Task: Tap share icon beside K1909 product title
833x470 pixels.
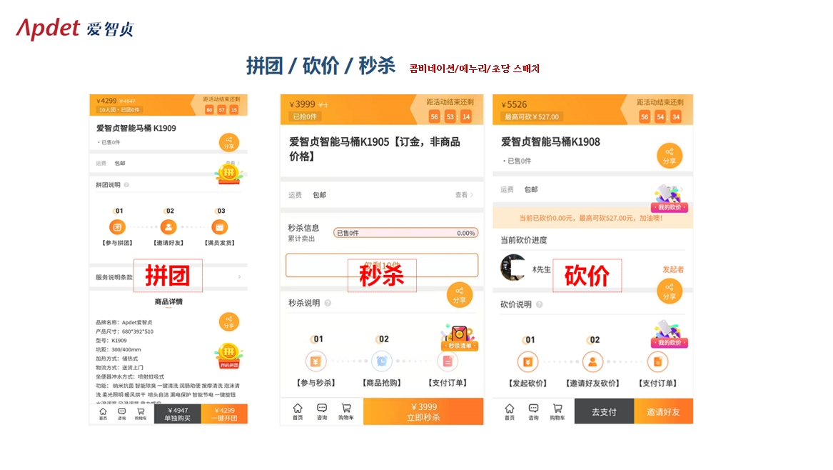Action: [x=229, y=142]
